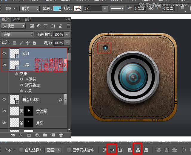
Task: Open the layers panel flyout menu
Action: coord(68,19)
